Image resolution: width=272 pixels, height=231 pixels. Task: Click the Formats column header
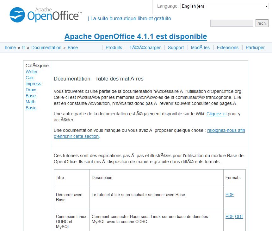(x=233, y=178)
